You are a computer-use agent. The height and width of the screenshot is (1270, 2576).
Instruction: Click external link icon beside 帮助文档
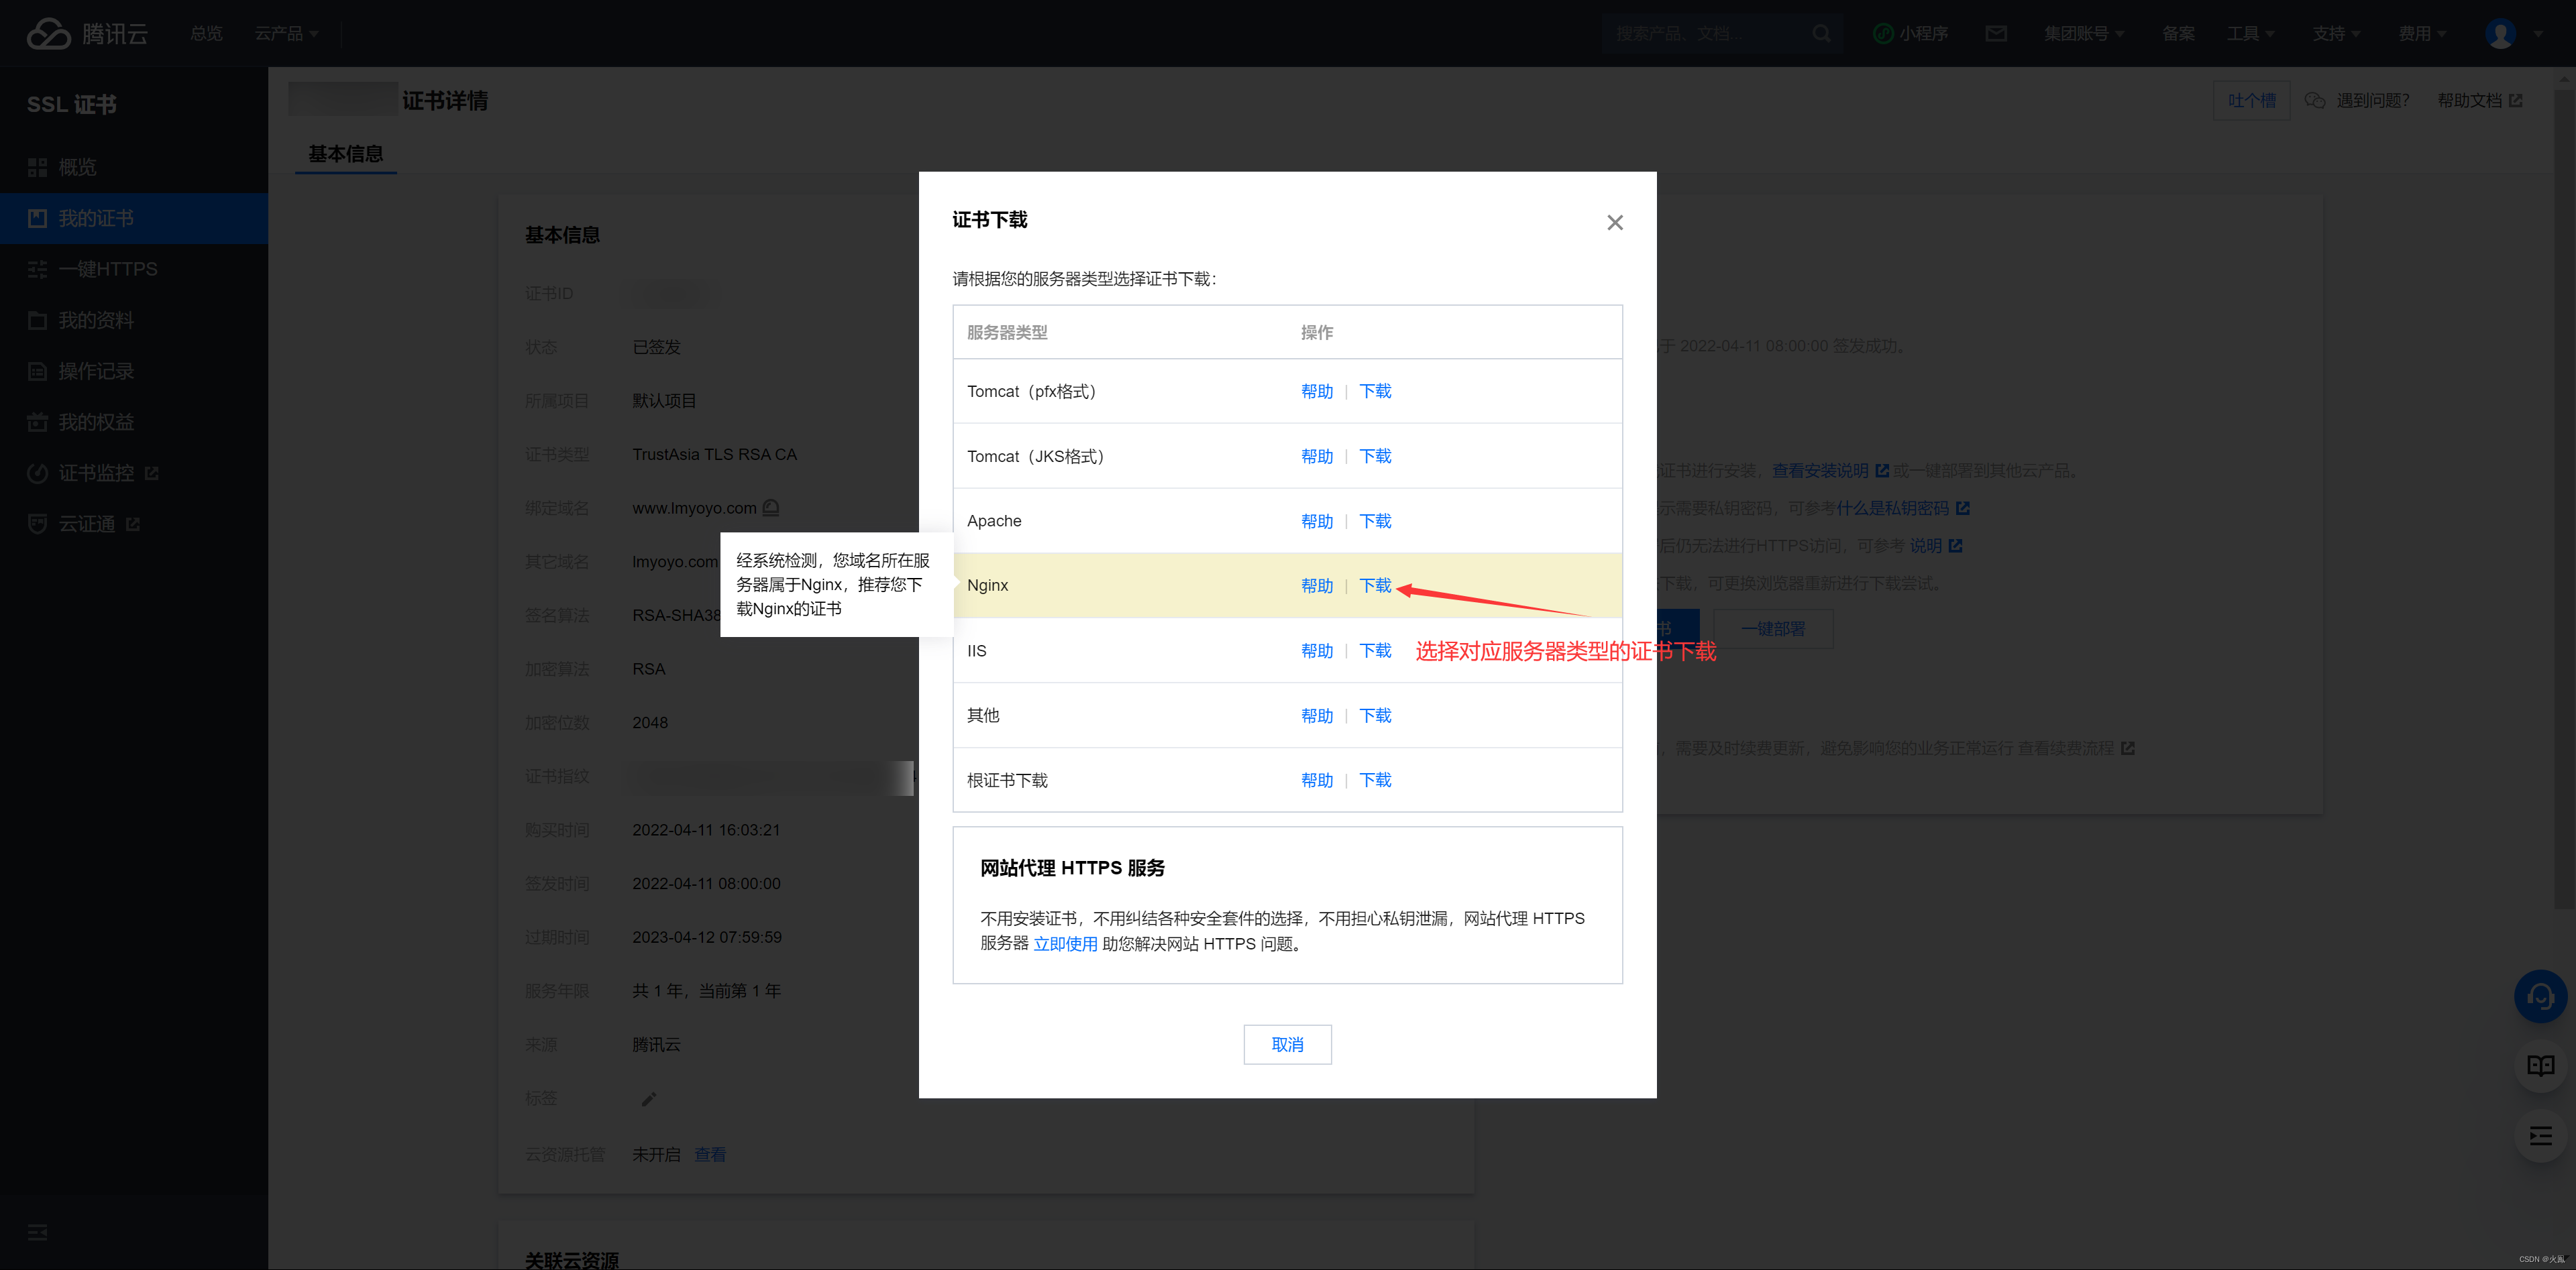(x=2516, y=100)
